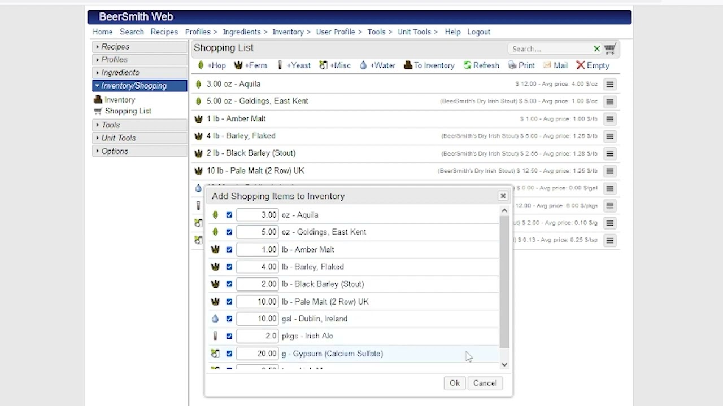Open row menu for Black Barley (Stout)
The image size is (723, 406).
609,153
